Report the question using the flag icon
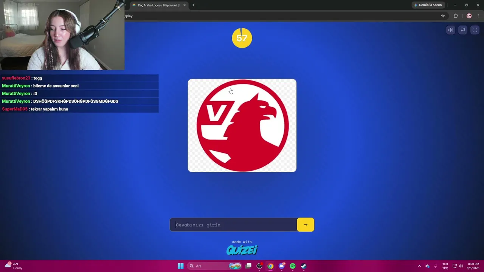484x272 pixels. click(x=462, y=30)
